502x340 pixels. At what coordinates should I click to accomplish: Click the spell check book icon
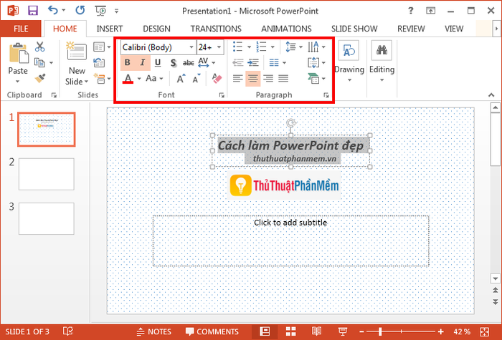[68, 331]
